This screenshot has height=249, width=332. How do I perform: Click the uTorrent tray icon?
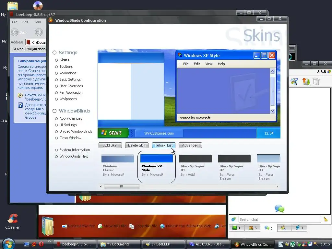coord(293,244)
